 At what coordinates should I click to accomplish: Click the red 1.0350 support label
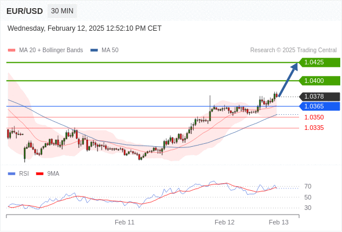(314, 117)
